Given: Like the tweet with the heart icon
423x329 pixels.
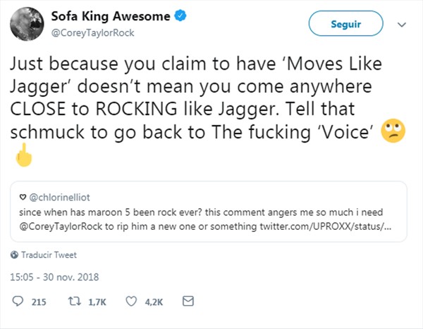Looking at the screenshot, I should point(130,302).
